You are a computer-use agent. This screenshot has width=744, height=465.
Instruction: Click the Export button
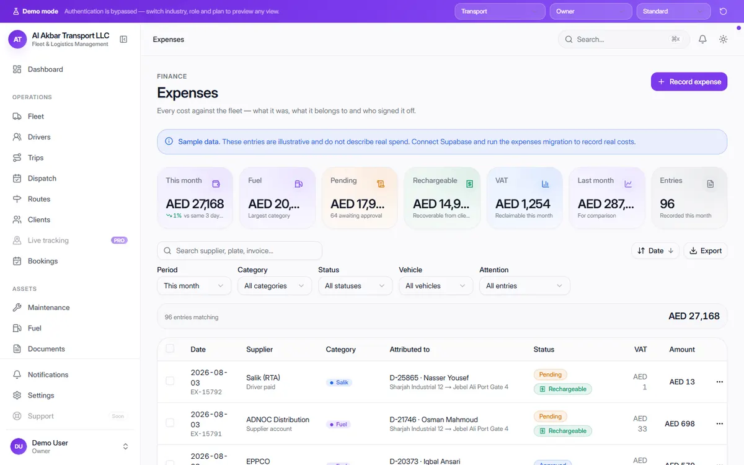click(x=706, y=251)
